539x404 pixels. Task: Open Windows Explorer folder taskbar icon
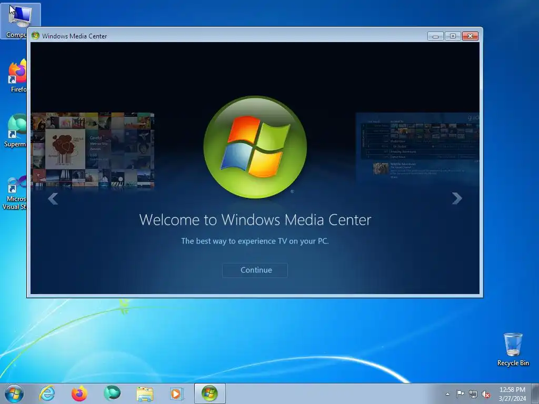[145, 393]
